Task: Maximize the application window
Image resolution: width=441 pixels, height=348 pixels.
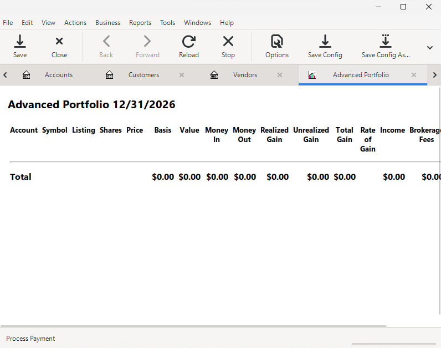Action: [403, 7]
